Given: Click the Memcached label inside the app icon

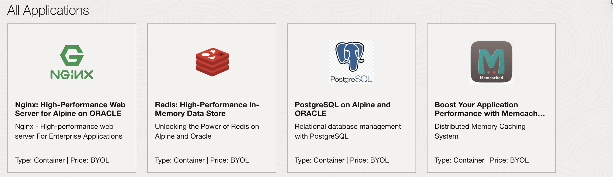Looking at the screenshot, I should [x=491, y=78].
